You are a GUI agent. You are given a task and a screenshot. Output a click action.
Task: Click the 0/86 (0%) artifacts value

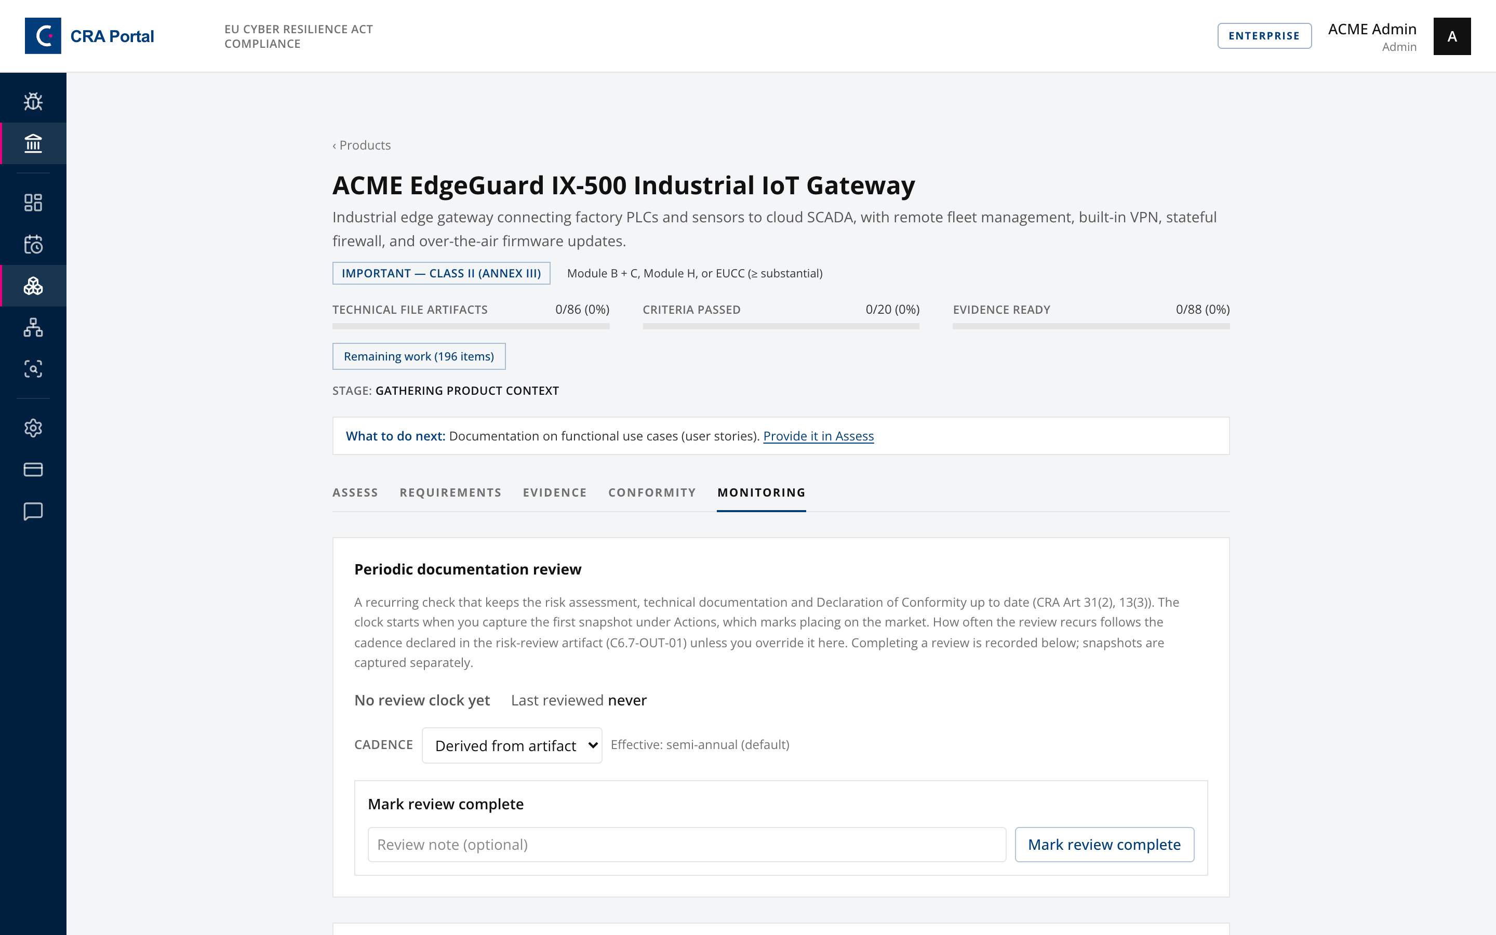(582, 309)
